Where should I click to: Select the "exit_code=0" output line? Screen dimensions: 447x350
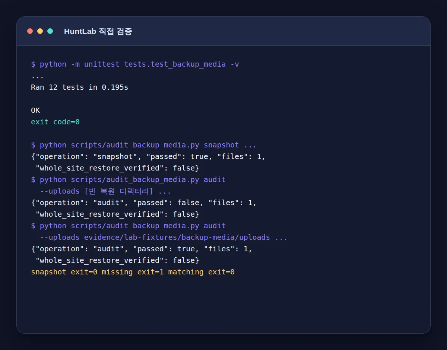(56, 122)
